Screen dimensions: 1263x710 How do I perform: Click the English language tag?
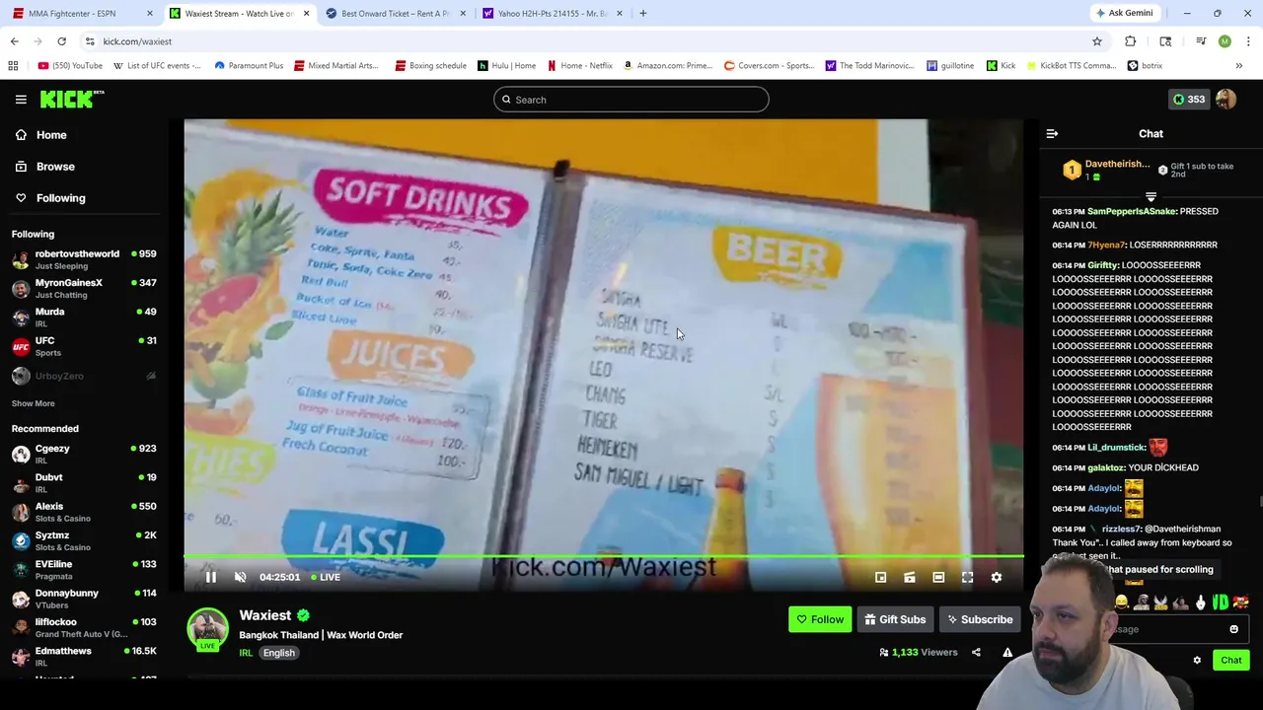coord(279,653)
